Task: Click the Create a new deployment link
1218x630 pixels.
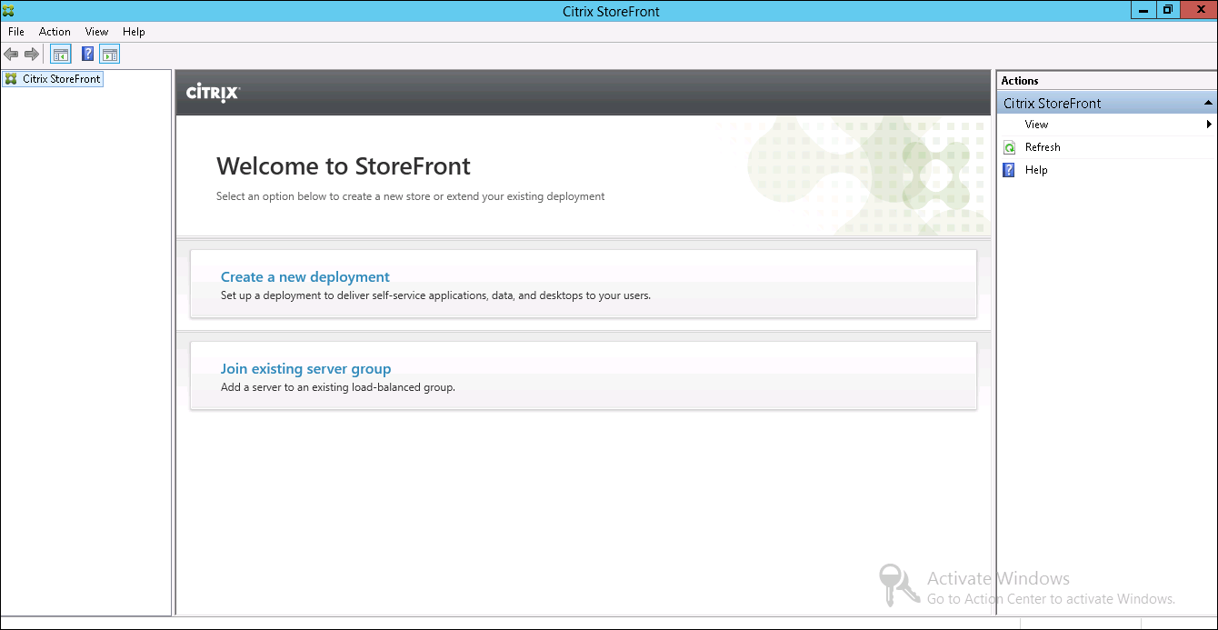Action: pos(304,276)
